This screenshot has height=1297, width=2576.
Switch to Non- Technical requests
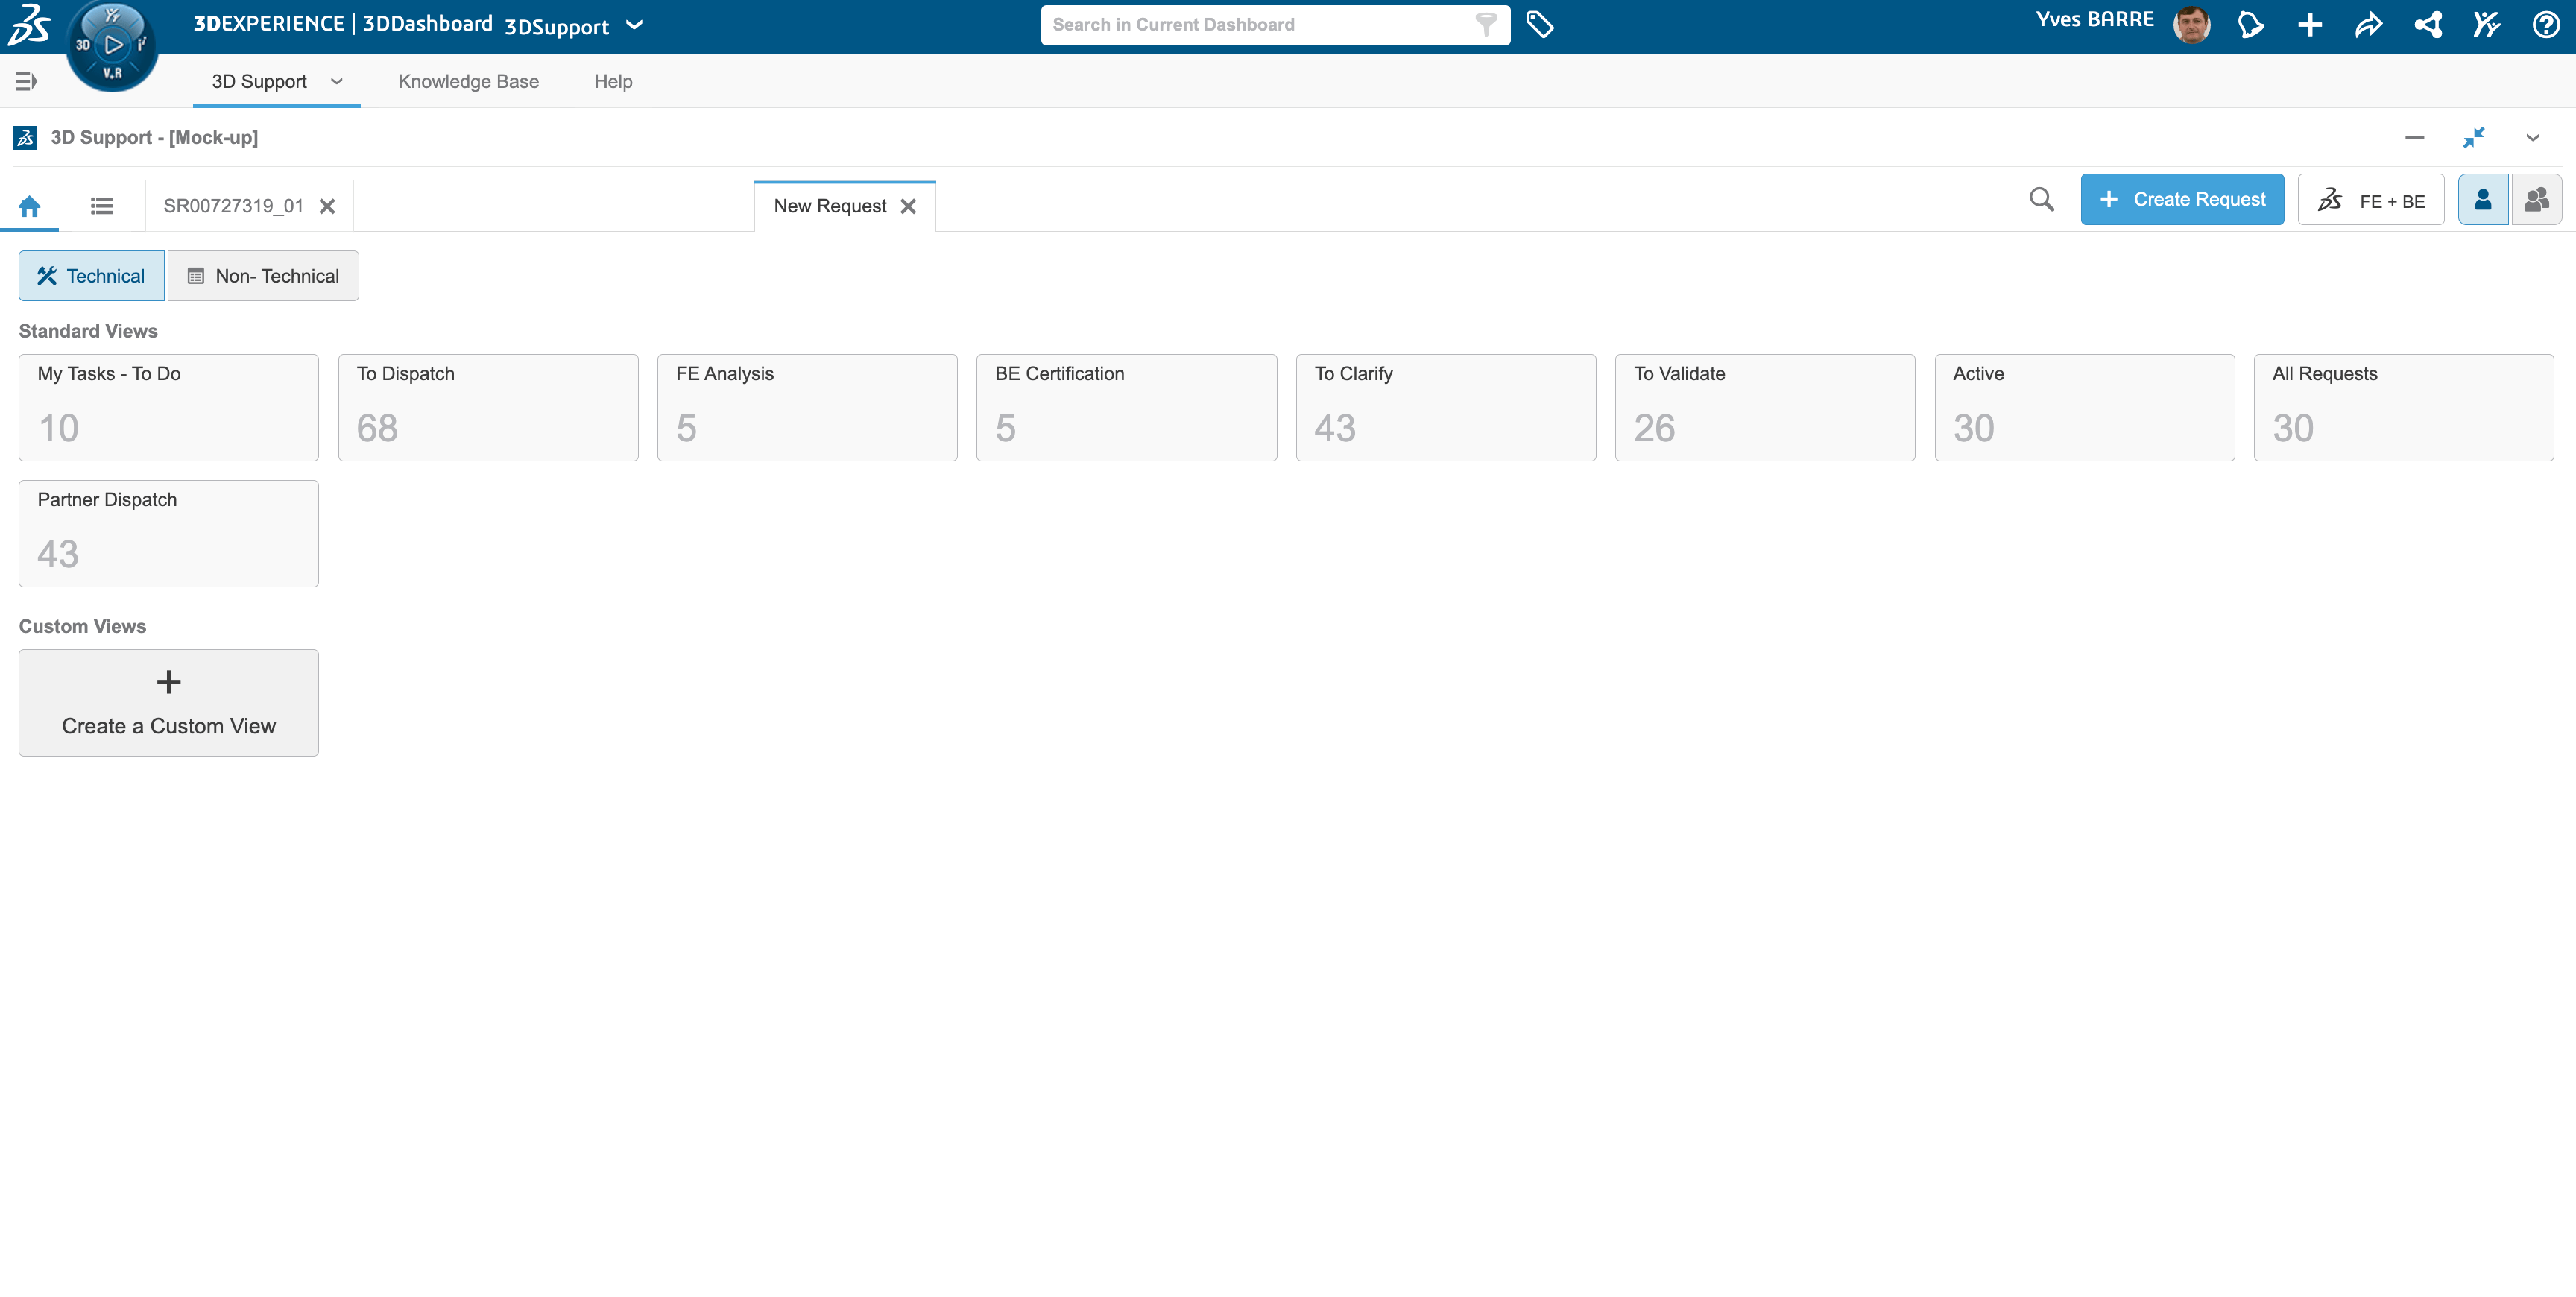coord(263,276)
